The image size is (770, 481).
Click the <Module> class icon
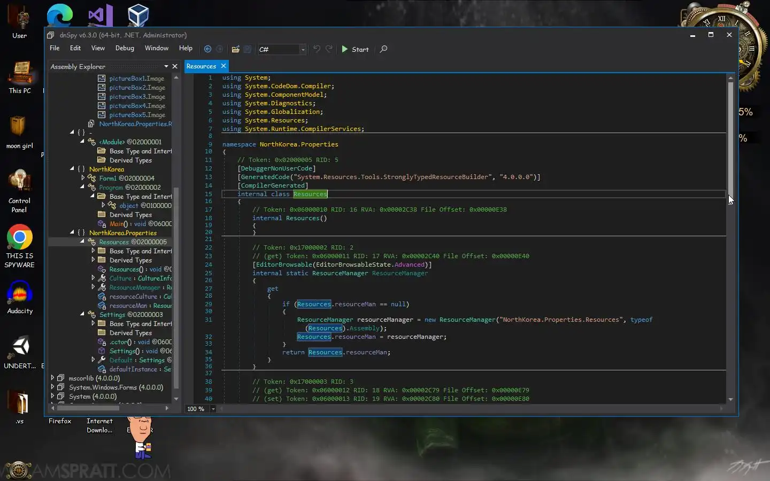pyautogui.click(x=92, y=142)
